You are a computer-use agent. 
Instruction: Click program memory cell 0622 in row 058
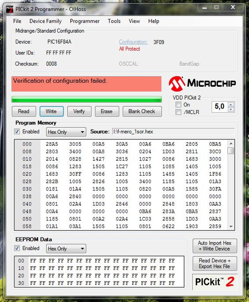(x=168, y=226)
